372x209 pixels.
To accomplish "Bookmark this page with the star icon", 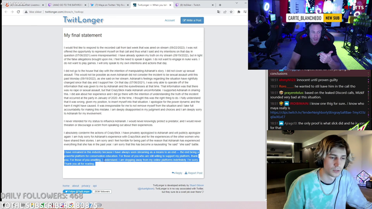I will (x=231, y=12).
